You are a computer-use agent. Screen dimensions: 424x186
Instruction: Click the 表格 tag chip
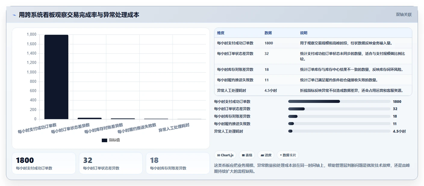247,155
